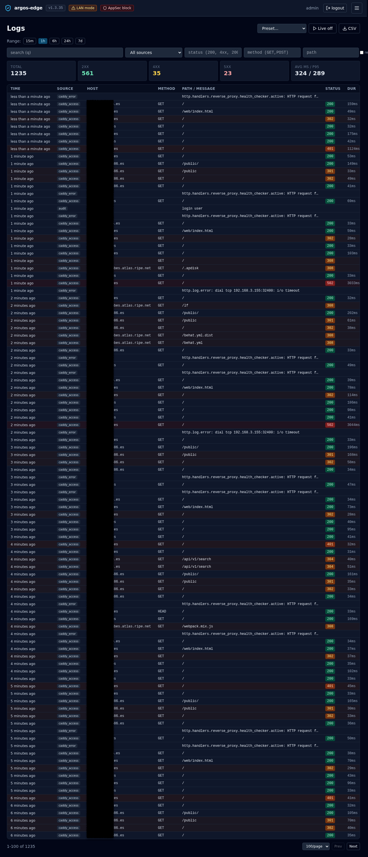Click the METHOD column header

click(x=167, y=88)
